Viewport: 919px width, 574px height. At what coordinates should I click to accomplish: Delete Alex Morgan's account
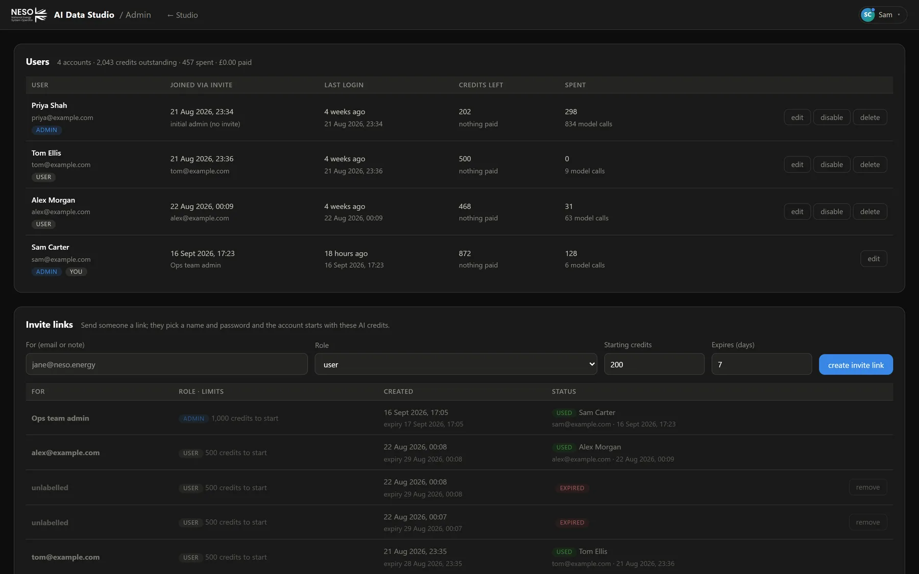click(870, 211)
